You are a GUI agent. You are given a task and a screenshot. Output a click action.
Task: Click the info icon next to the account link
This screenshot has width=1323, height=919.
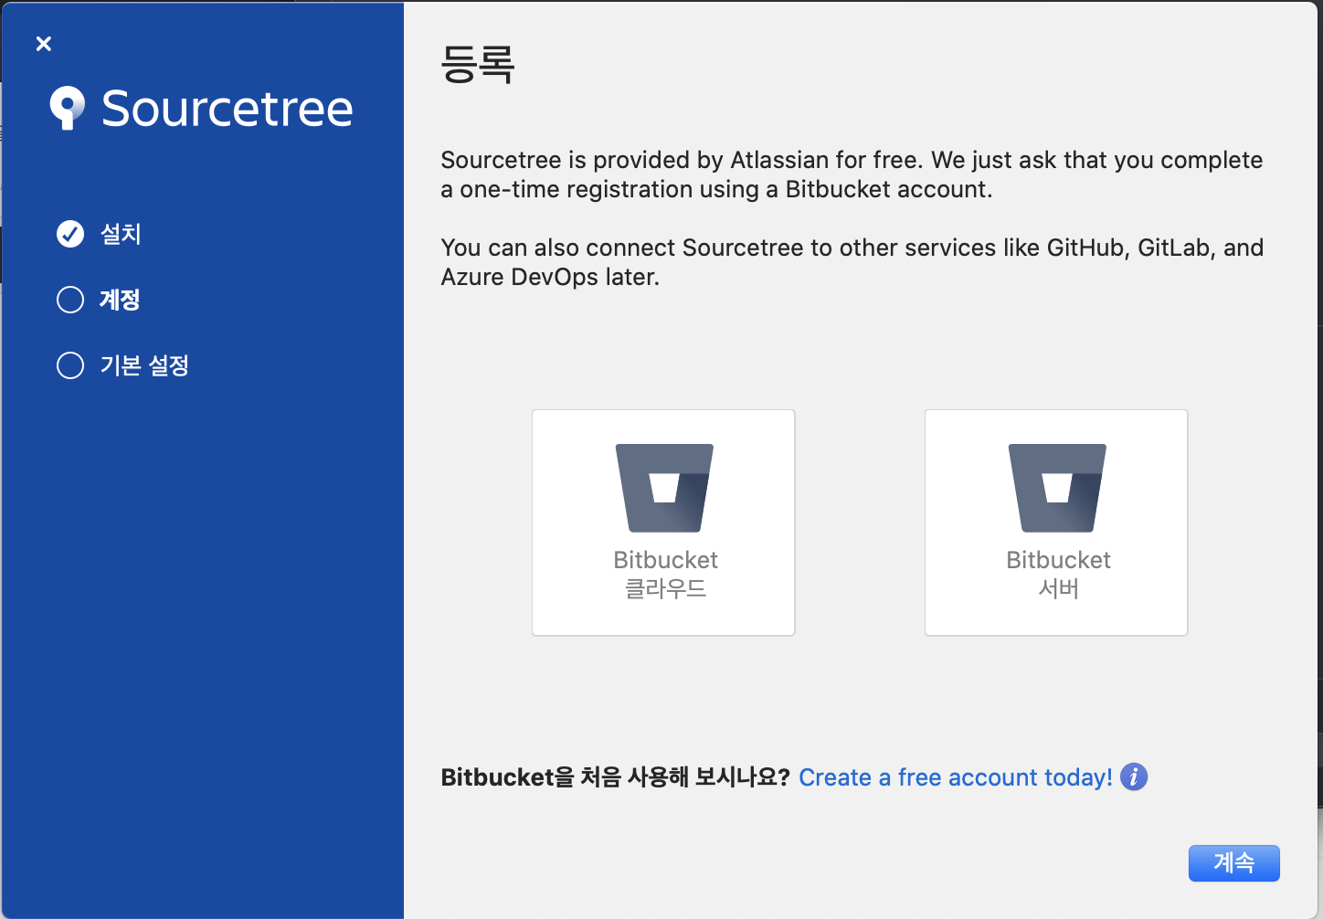pos(1133,776)
